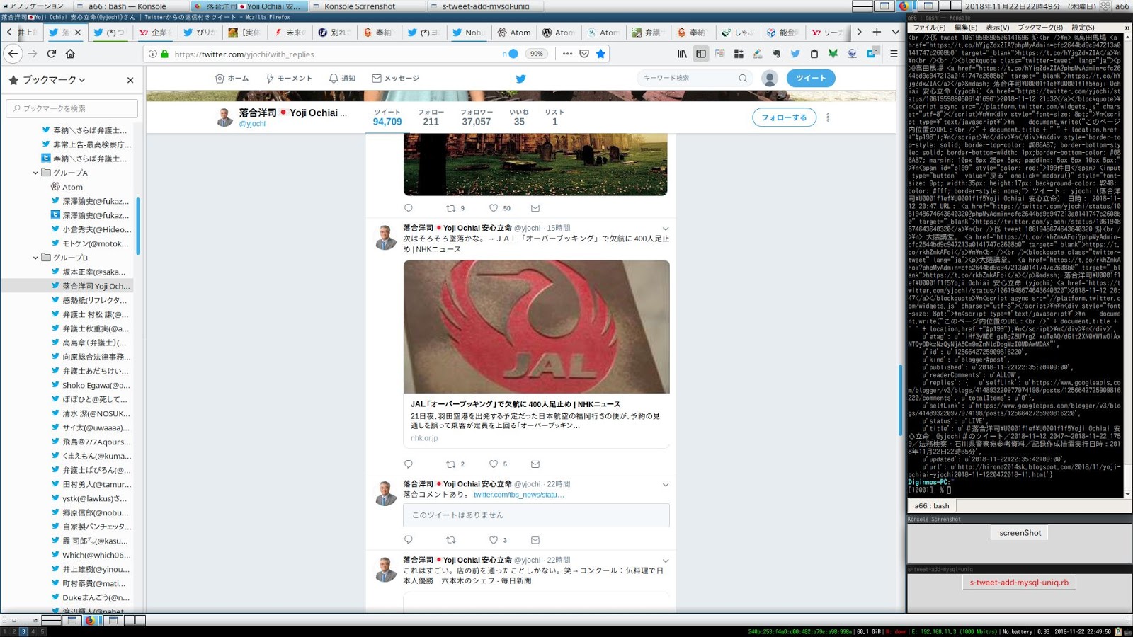Click the 90% zoom level indicator

click(x=537, y=54)
